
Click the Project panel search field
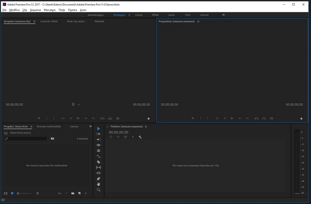[26, 139]
